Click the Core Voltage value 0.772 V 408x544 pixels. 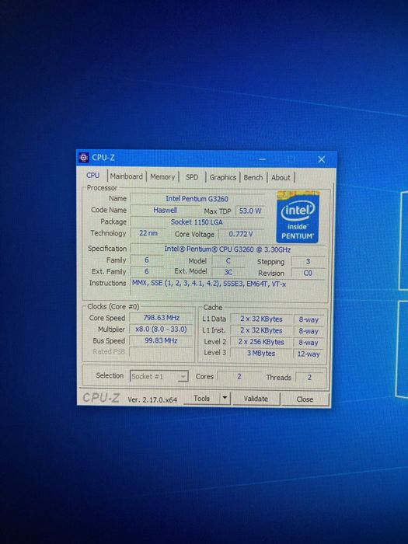(241, 234)
